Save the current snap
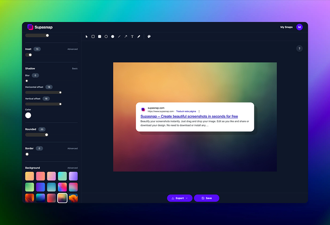 click(206, 198)
